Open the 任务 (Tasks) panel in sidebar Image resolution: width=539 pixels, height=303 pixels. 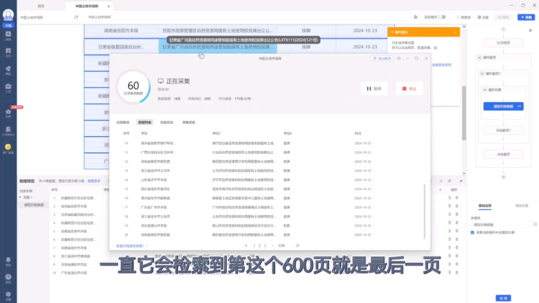(x=8, y=50)
